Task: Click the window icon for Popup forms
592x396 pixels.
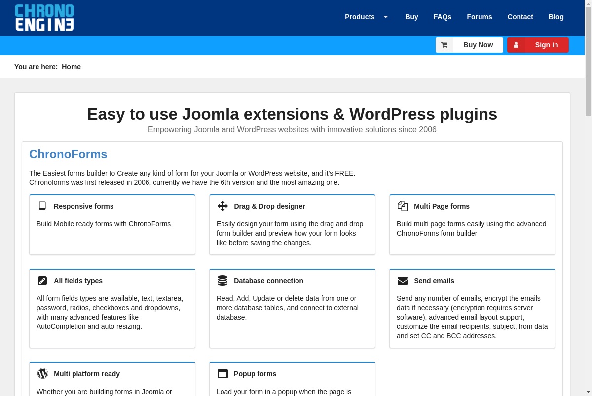Action: point(222,374)
